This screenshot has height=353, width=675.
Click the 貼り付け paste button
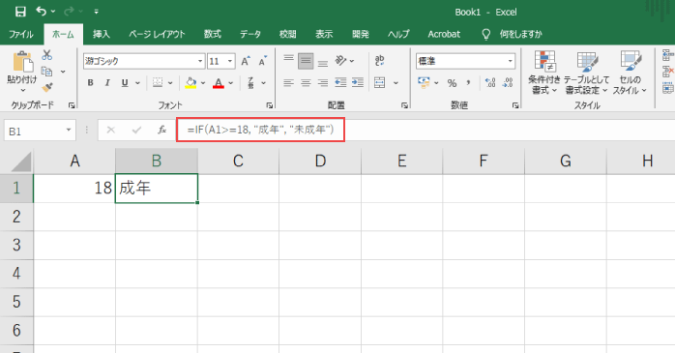pos(22,72)
